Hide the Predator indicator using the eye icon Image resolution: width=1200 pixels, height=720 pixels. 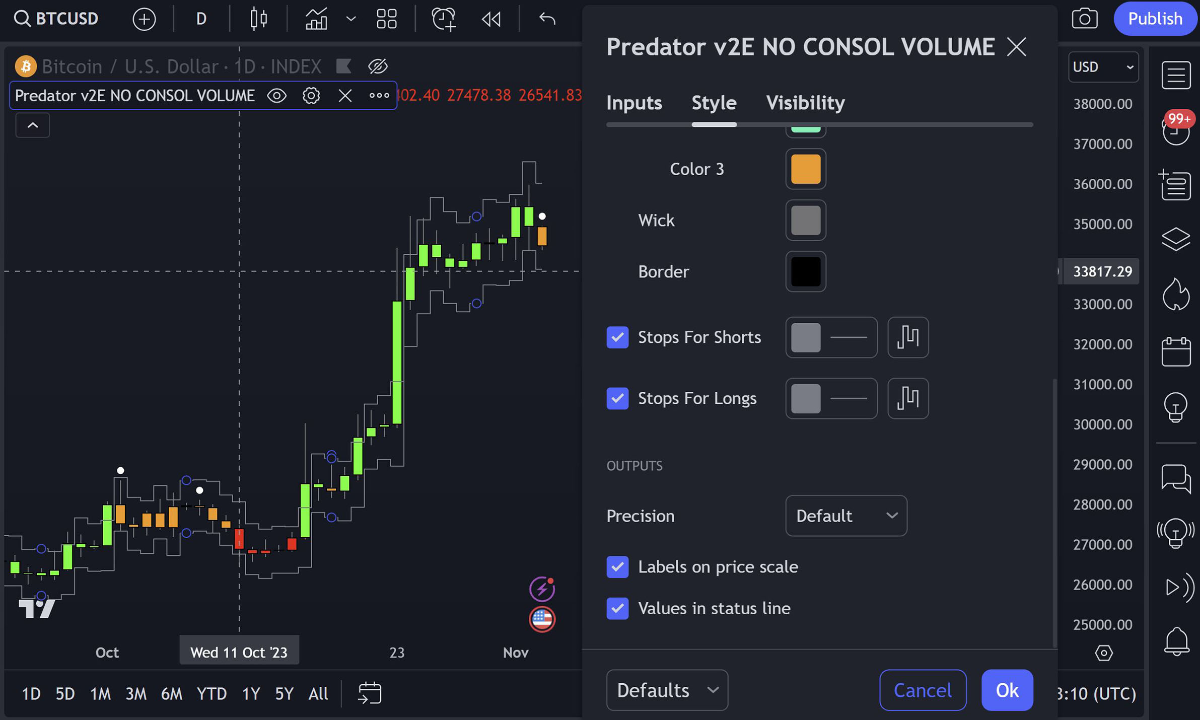tap(276, 96)
